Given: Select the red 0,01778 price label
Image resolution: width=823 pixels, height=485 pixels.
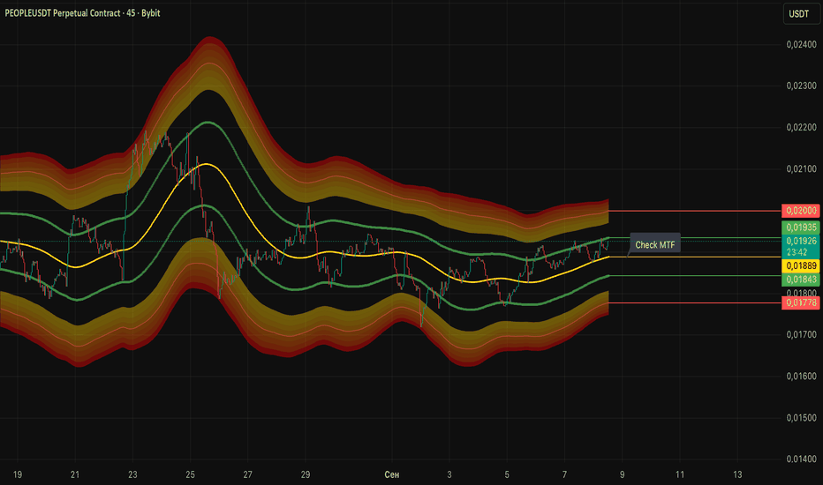Looking at the screenshot, I should (800, 302).
